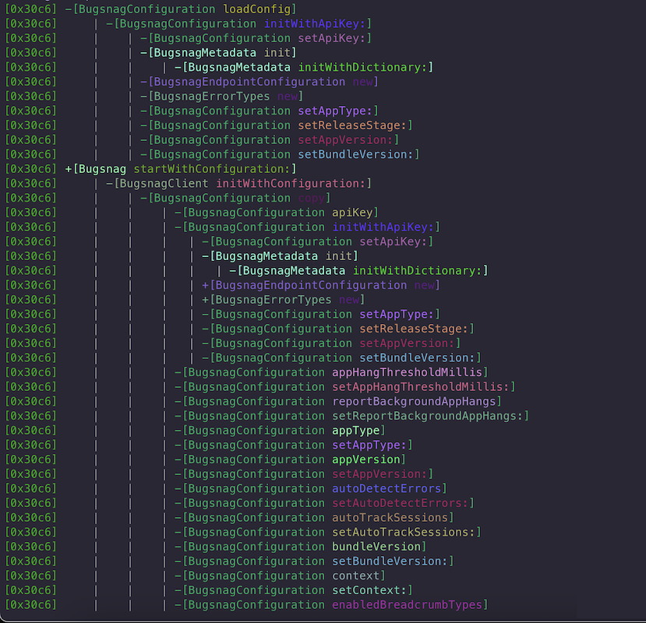646x623 pixels.
Task: Select the reportBackgroundAppHangs getter line
Action: pyautogui.click(x=338, y=402)
